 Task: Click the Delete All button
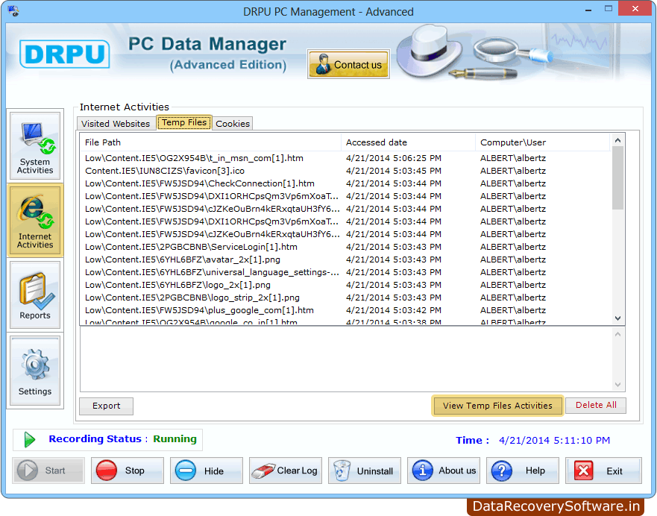(596, 405)
